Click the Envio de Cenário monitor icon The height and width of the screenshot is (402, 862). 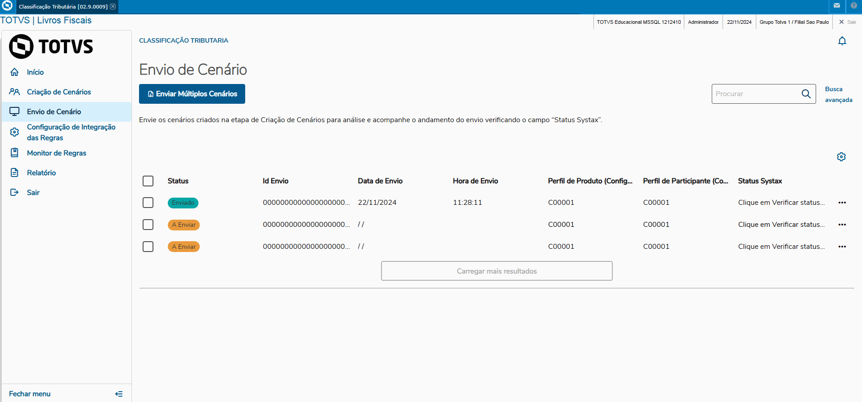(x=14, y=111)
